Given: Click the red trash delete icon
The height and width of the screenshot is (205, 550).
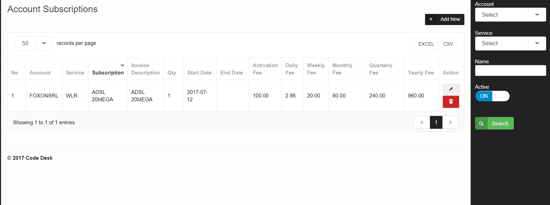Looking at the screenshot, I should 451,102.
